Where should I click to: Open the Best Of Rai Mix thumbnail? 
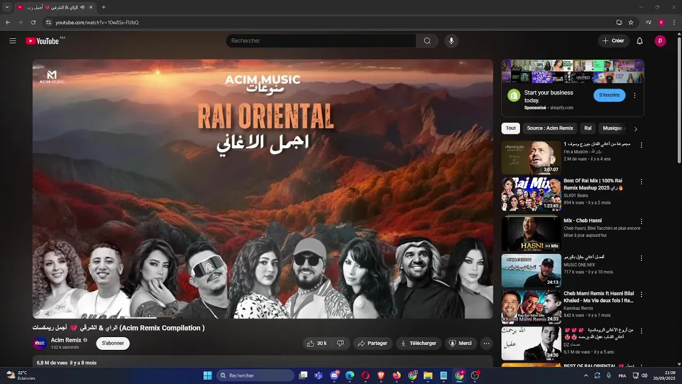point(531,194)
